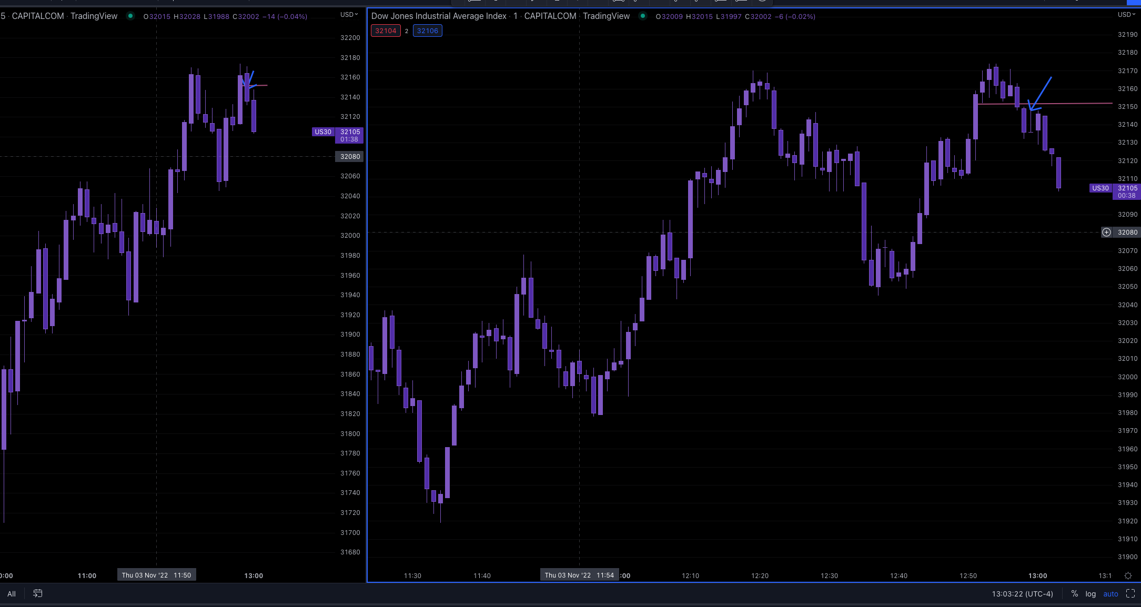This screenshot has width=1141, height=607.
Task: Open chart settings with the gear icon
Action: [x=1128, y=575]
